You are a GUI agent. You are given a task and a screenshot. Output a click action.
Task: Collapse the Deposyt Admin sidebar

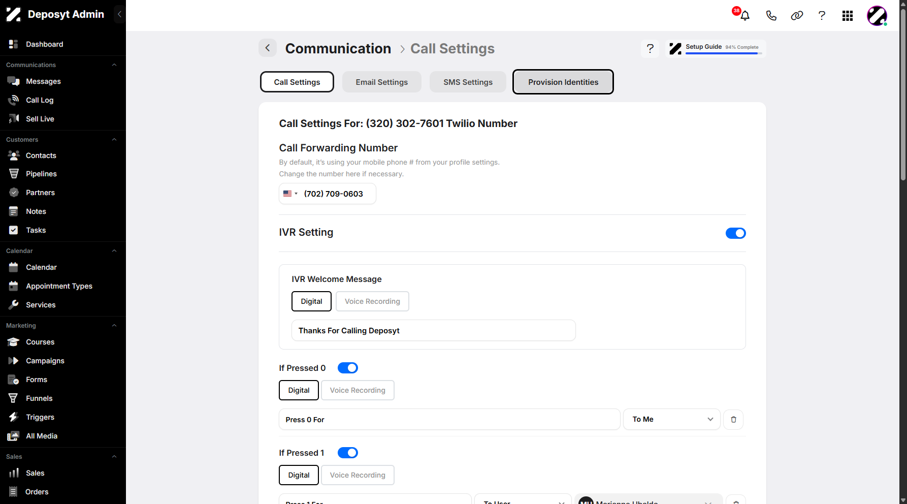click(x=119, y=14)
